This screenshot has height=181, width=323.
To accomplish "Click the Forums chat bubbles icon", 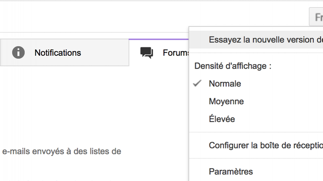I will [x=146, y=53].
